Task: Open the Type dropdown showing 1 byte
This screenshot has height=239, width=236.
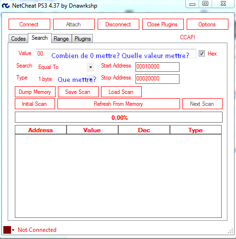Action: [90, 79]
